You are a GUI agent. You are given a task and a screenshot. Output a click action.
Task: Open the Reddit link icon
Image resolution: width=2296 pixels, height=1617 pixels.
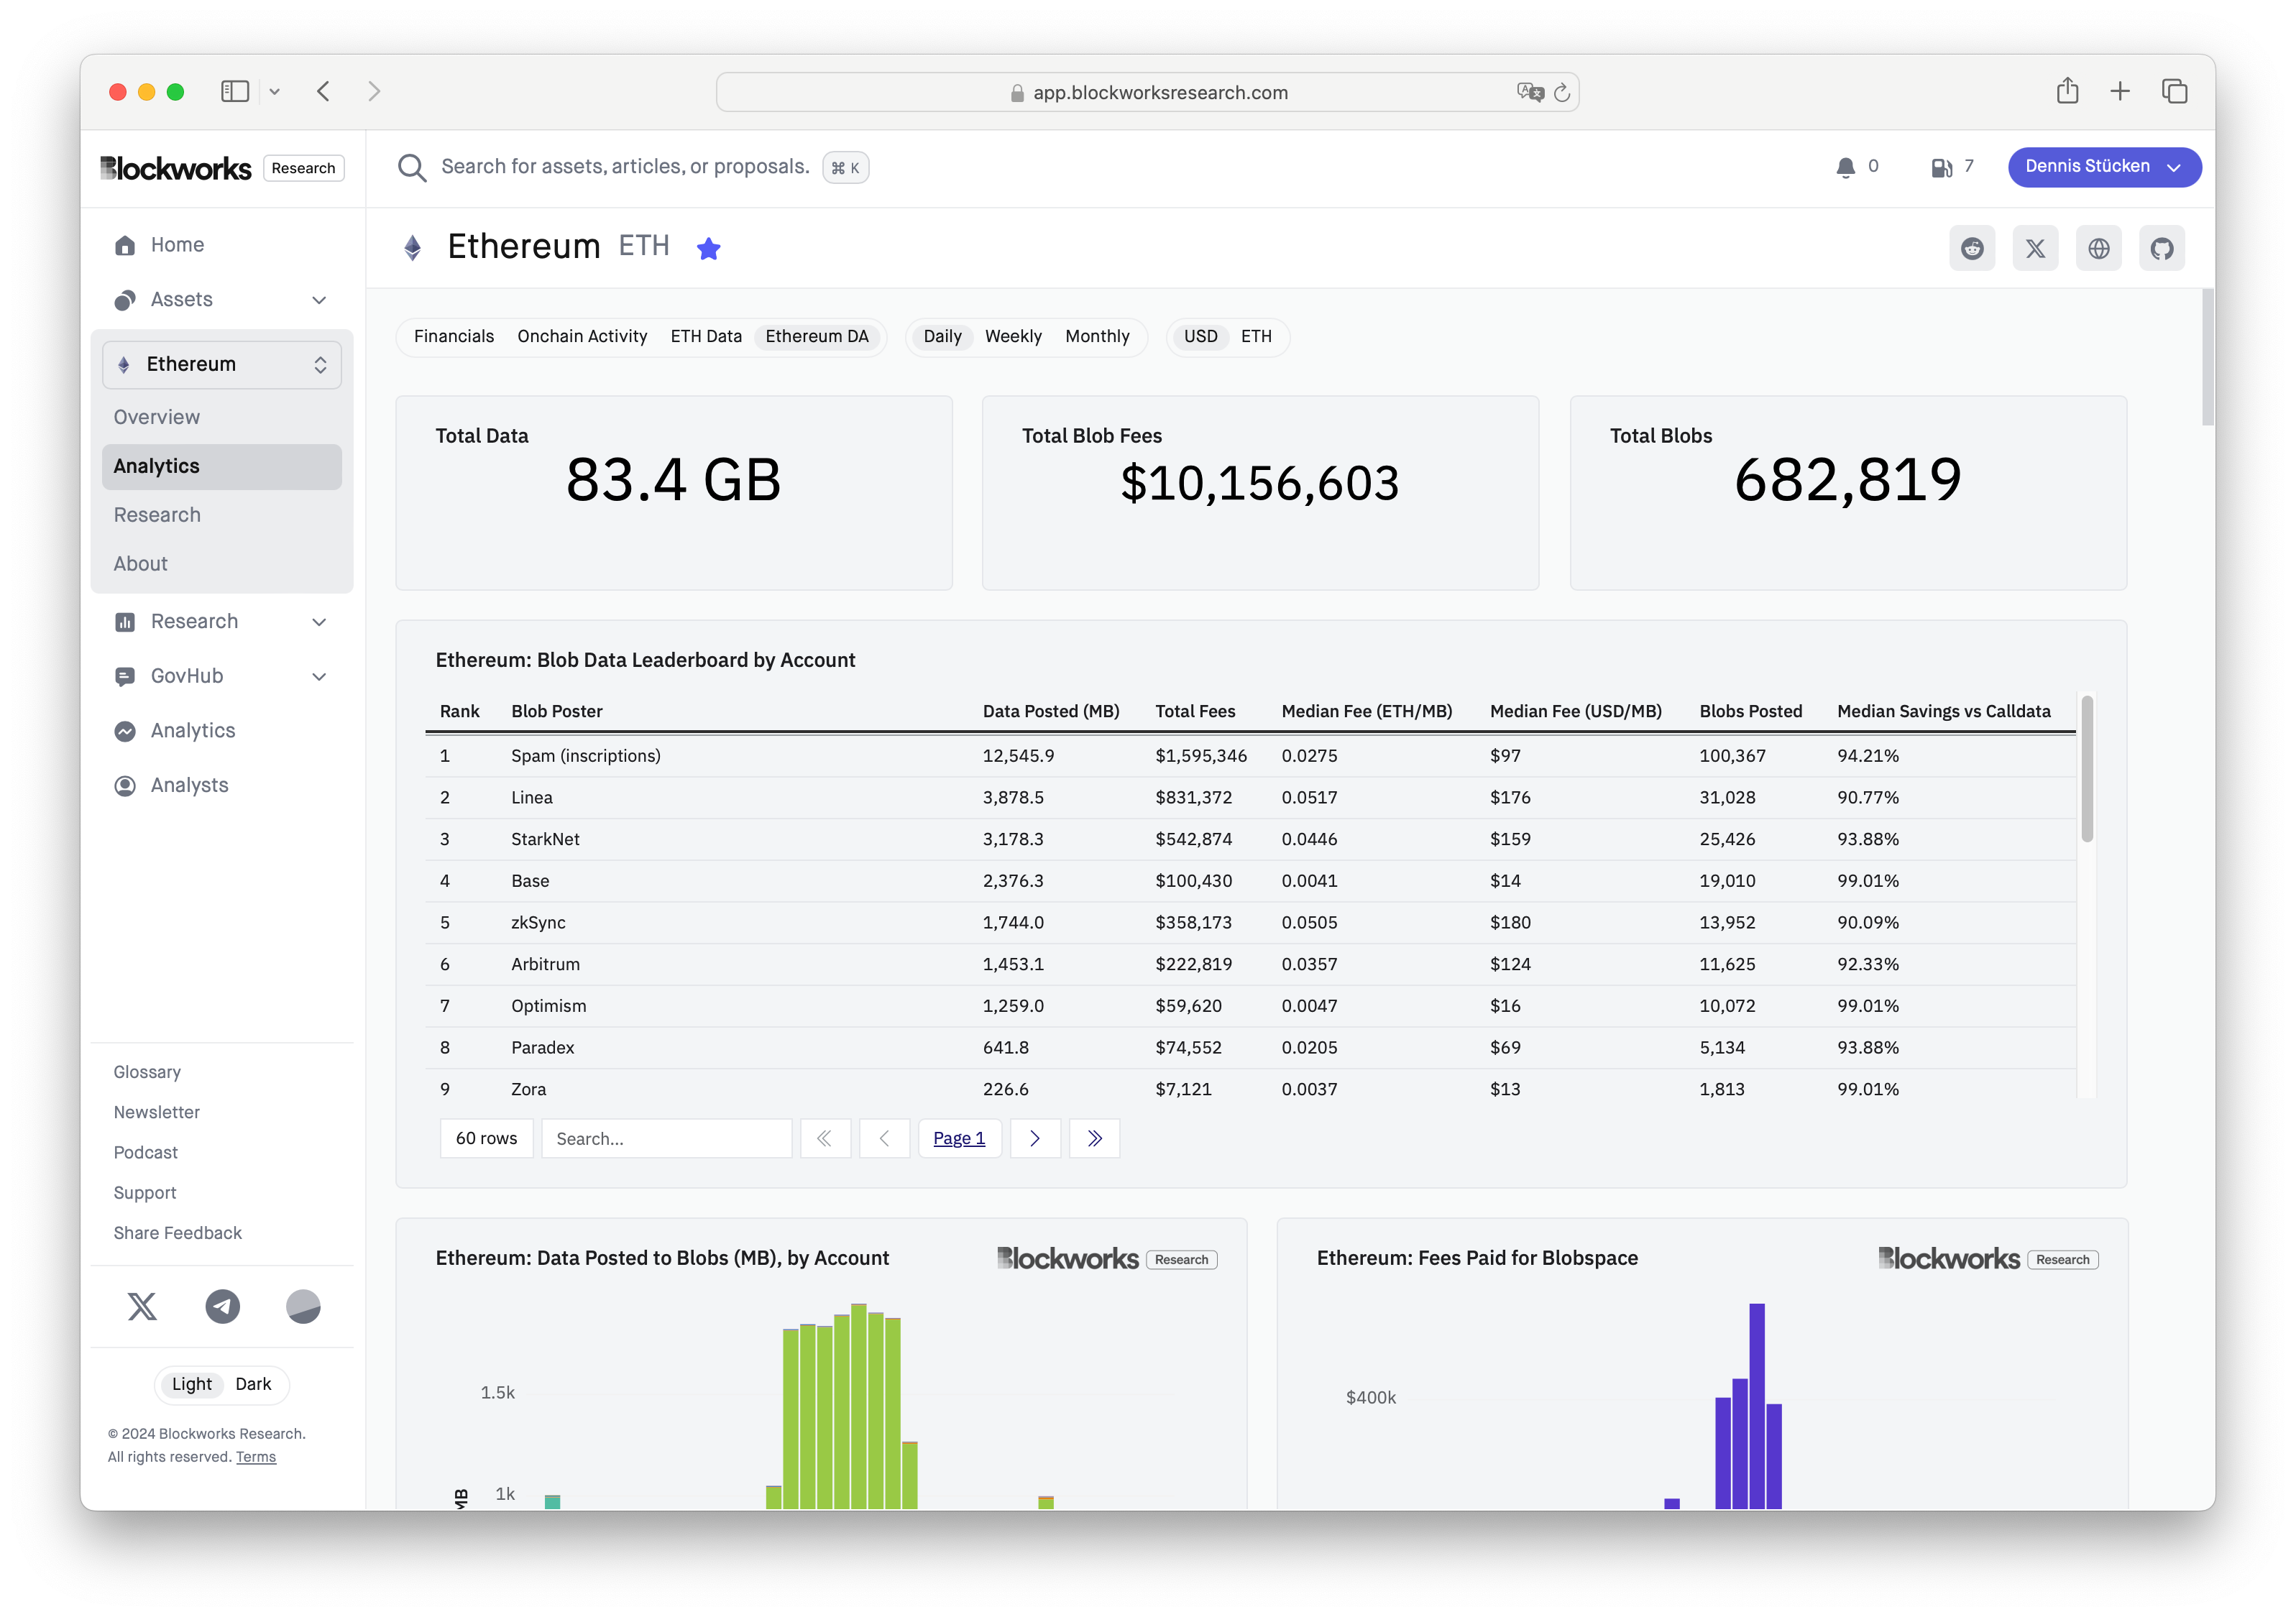pyautogui.click(x=1971, y=248)
